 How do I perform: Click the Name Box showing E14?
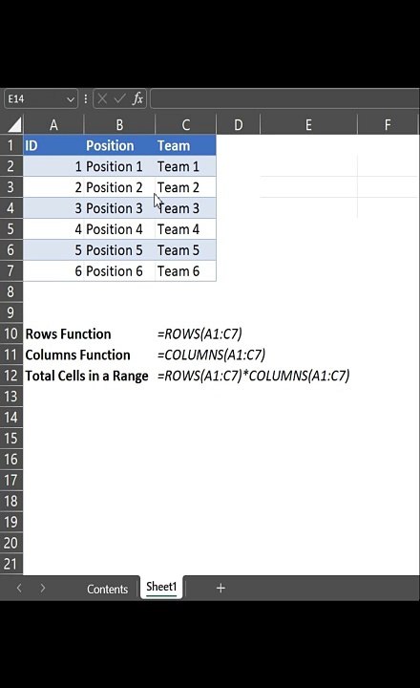pyautogui.click(x=36, y=98)
